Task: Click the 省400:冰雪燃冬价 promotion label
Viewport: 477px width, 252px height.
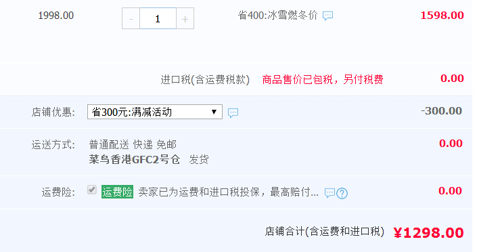Action: pyautogui.click(x=277, y=15)
